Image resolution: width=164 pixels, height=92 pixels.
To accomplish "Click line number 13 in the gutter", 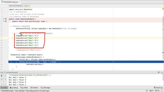I will click(x=2, y=29).
